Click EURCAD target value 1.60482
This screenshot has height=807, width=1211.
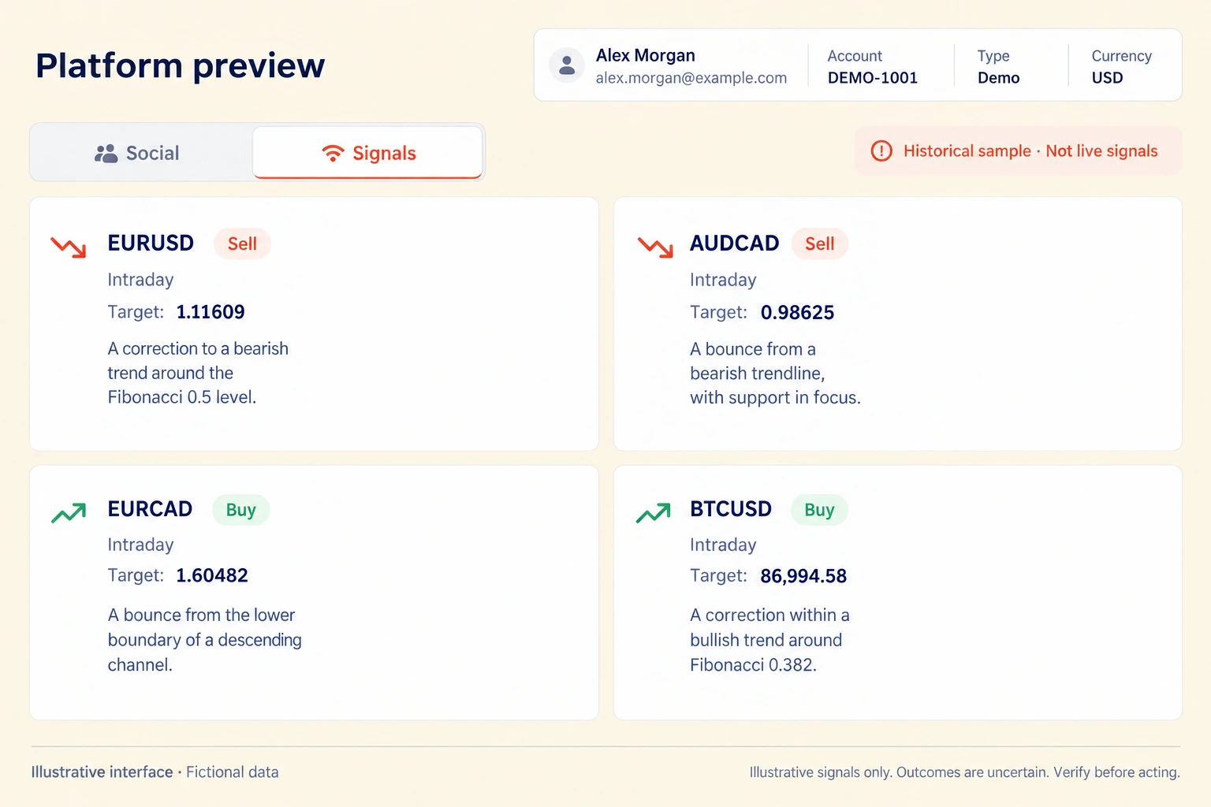pyautogui.click(x=212, y=575)
